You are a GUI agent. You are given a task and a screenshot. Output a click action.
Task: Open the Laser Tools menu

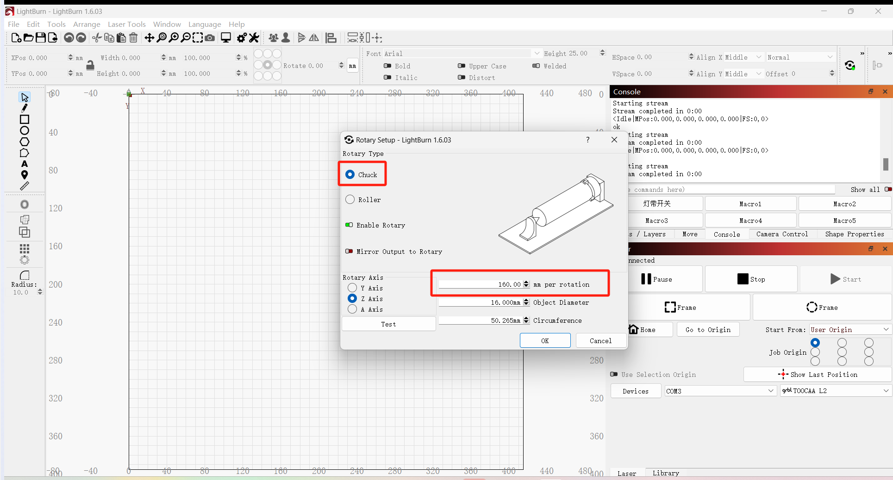(126, 24)
